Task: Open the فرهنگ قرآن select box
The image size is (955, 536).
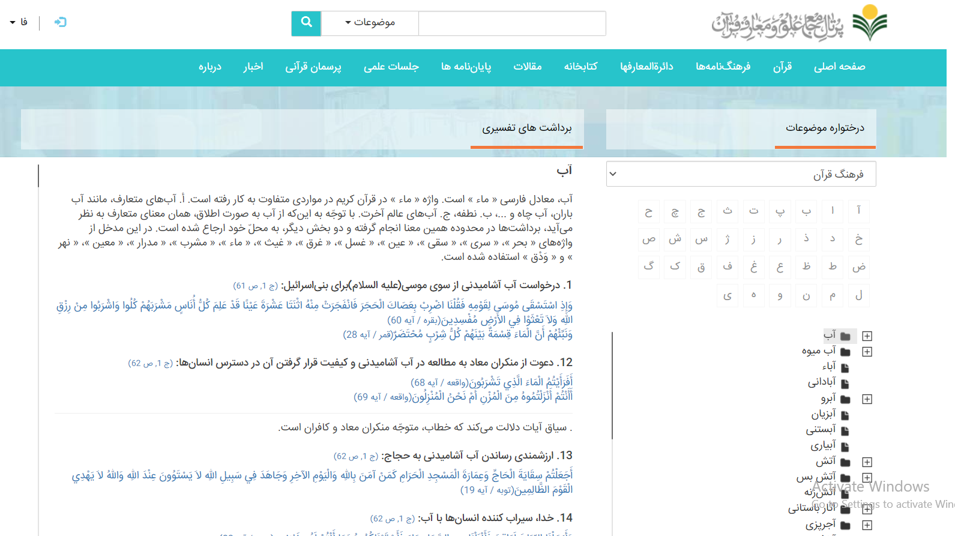Action: (x=741, y=174)
